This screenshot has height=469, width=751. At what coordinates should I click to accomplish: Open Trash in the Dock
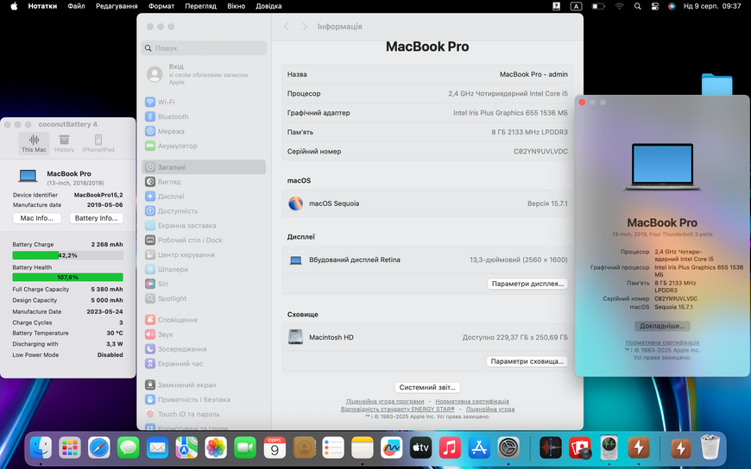pyautogui.click(x=710, y=448)
